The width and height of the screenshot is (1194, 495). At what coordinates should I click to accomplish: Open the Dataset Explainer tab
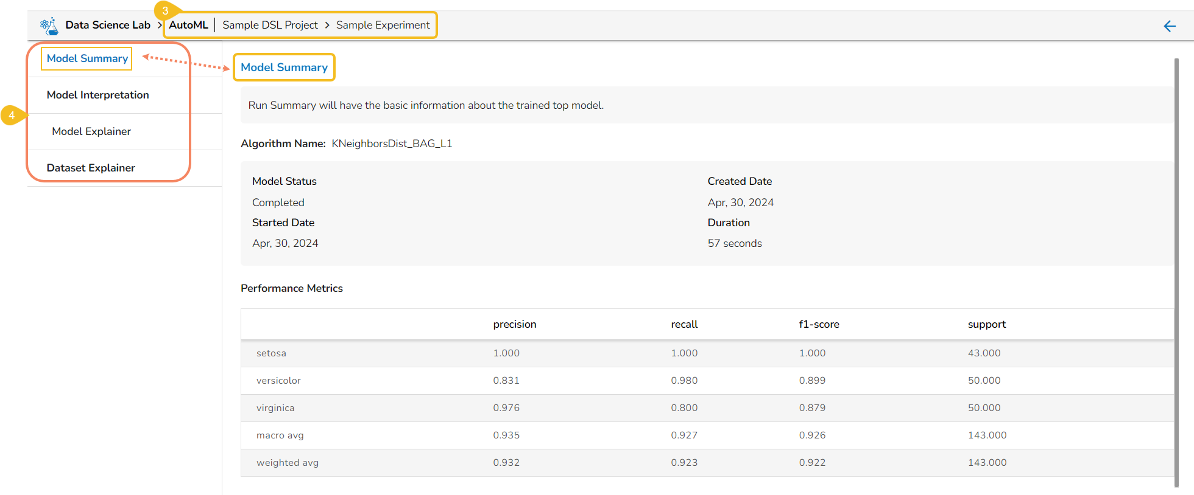[x=91, y=168]
